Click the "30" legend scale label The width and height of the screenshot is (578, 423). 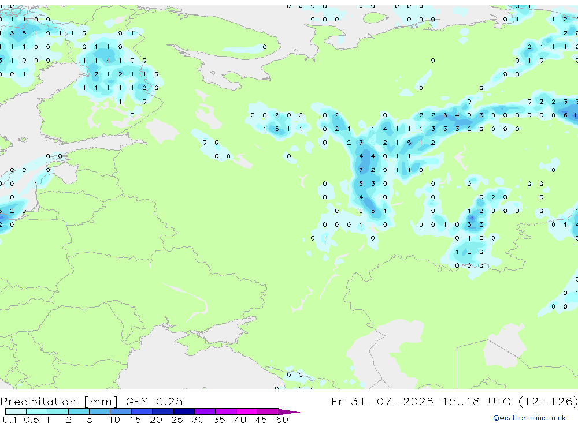click(198, 420)
